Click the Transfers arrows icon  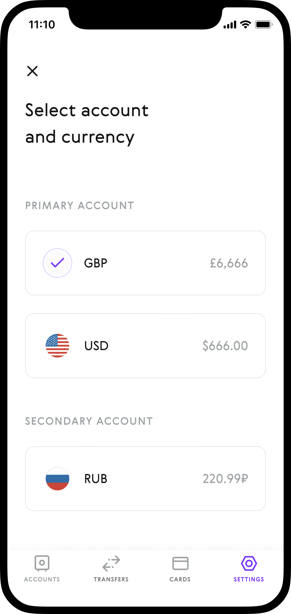click(111, 563)
